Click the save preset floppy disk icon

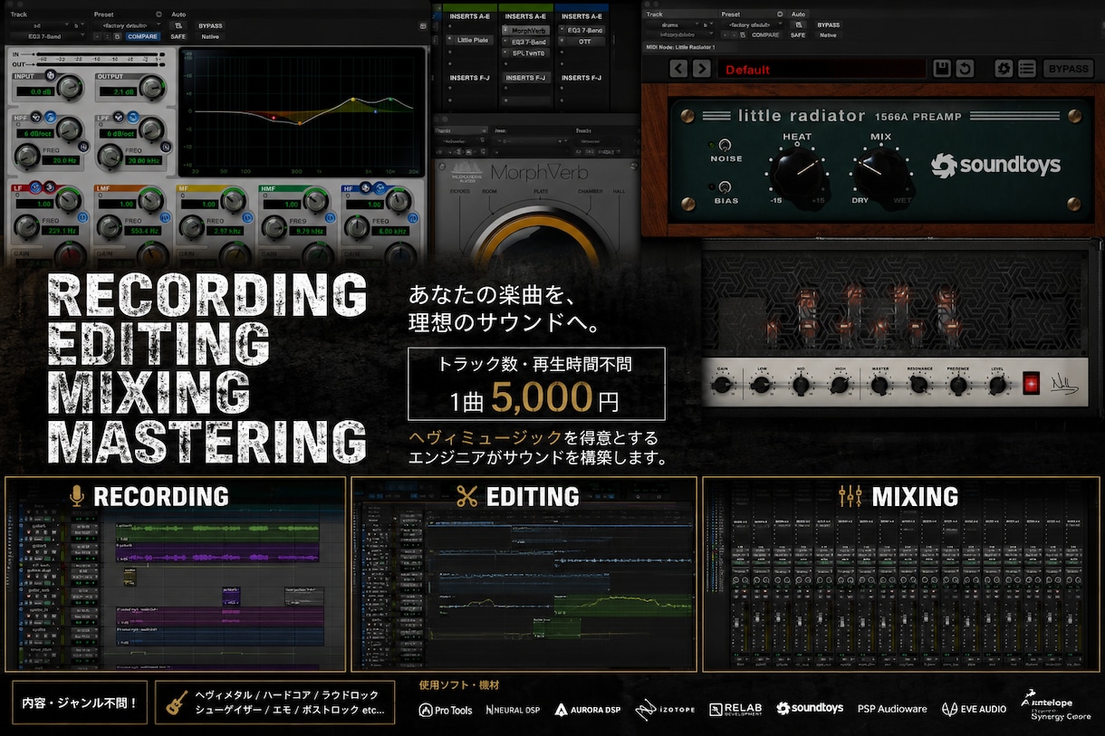coord(942,69)
